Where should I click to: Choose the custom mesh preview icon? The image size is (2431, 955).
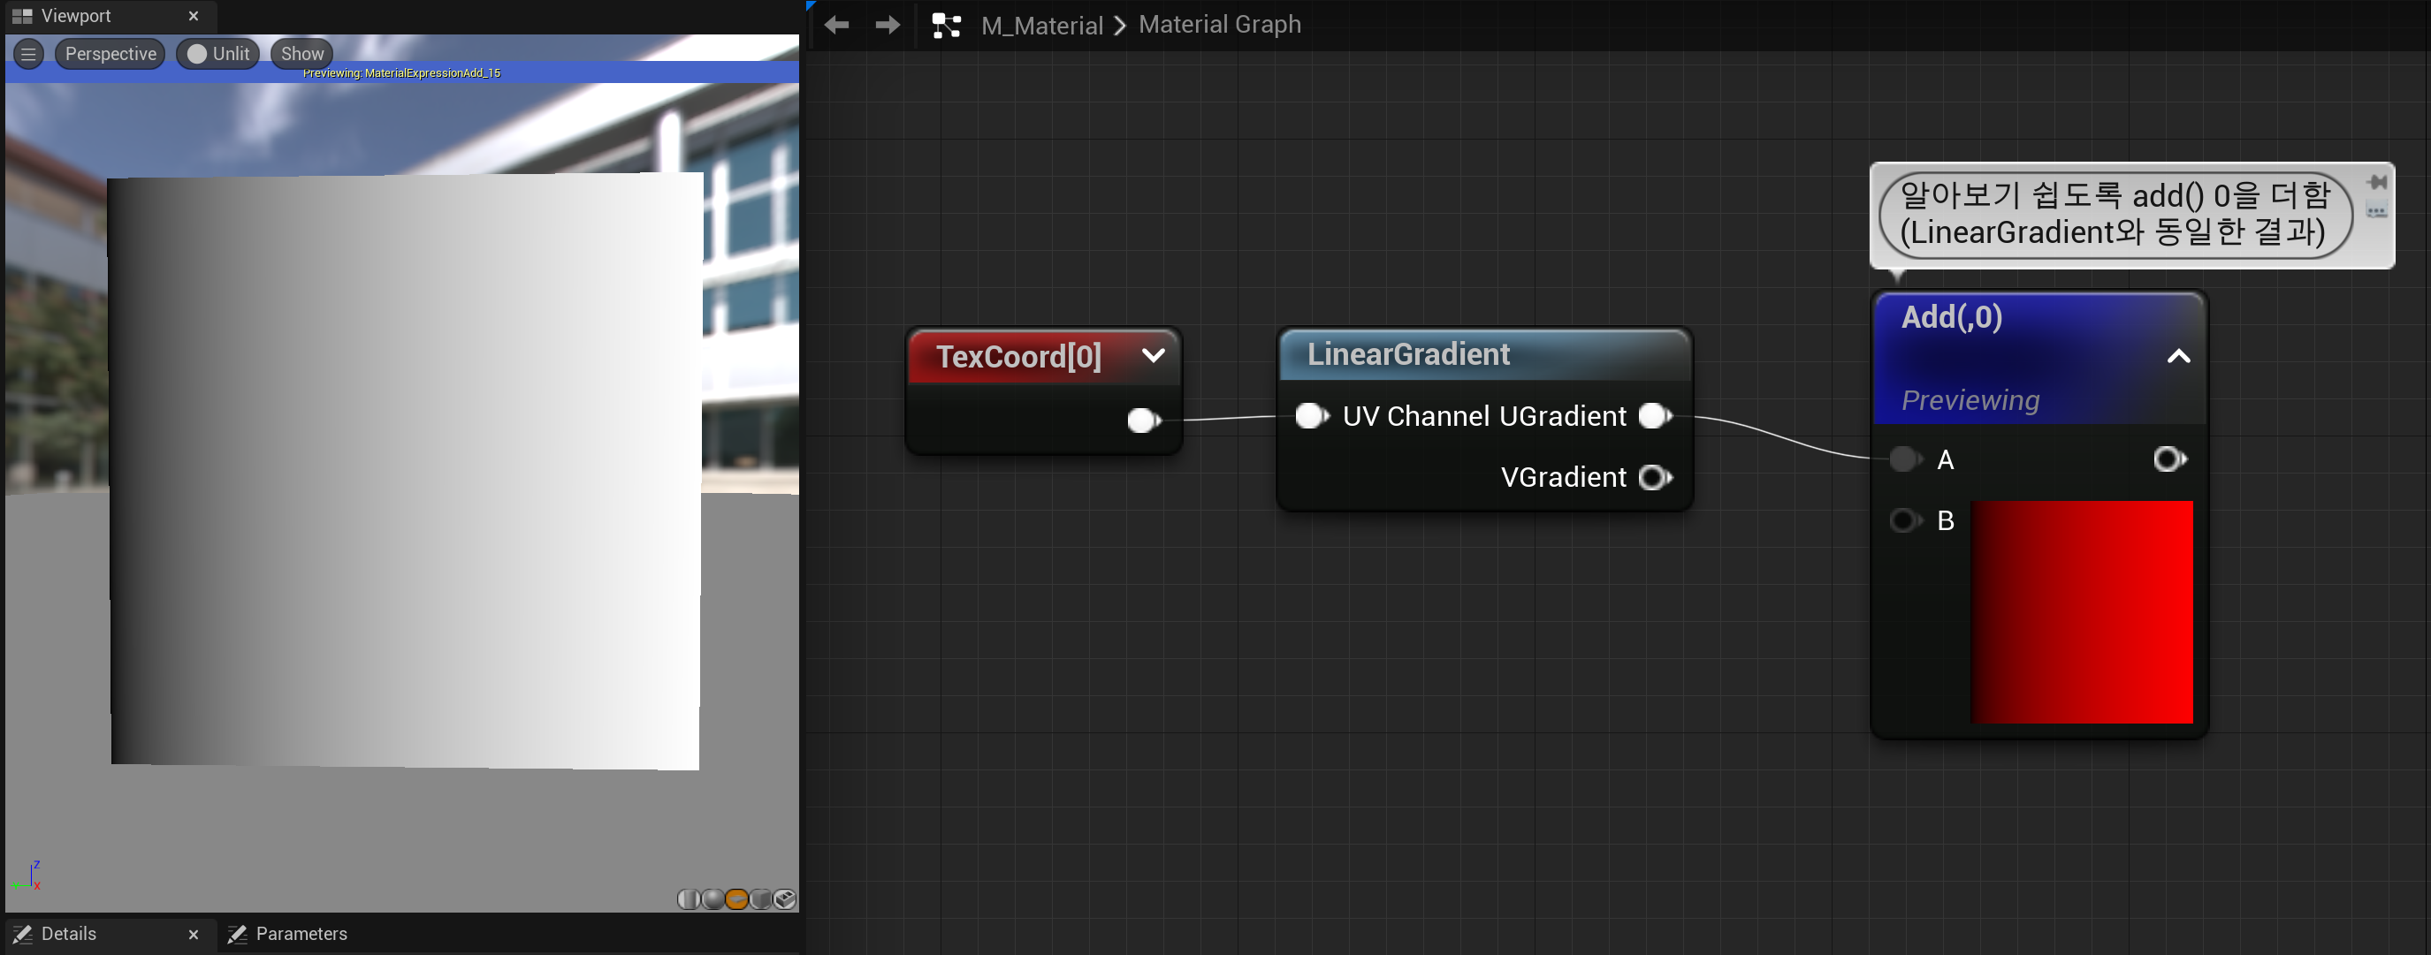pyautogui.click(x=785, y=899)
